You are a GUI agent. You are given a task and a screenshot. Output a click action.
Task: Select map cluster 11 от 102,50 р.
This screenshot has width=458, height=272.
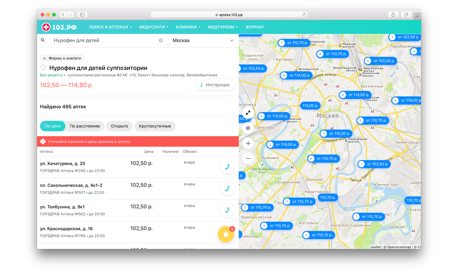pos(380,61)
